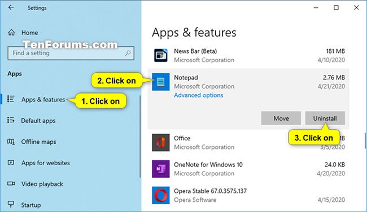This screenshot has width=367, height=212.
Task: Select the Apps & features list icon
Action: (x=11, y=99)
